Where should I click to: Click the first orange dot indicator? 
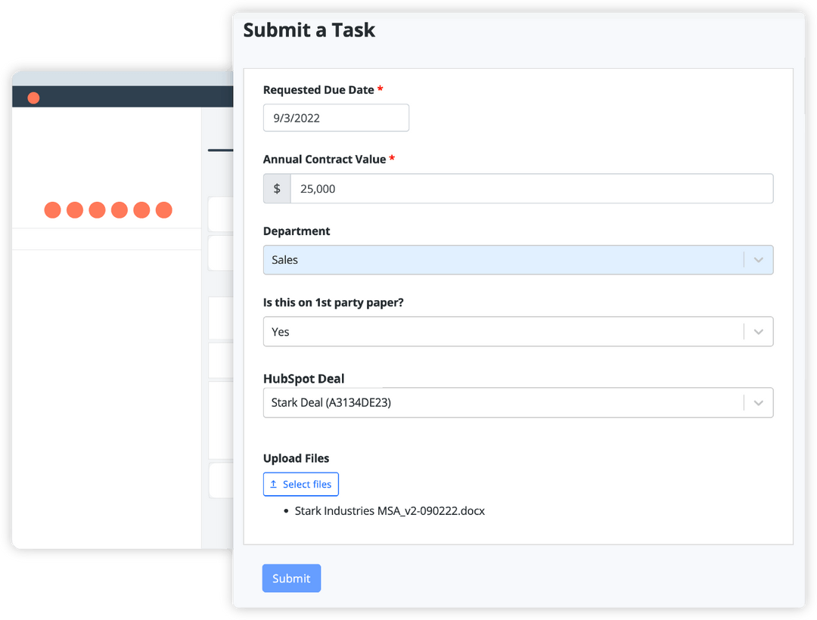point(52,210)
